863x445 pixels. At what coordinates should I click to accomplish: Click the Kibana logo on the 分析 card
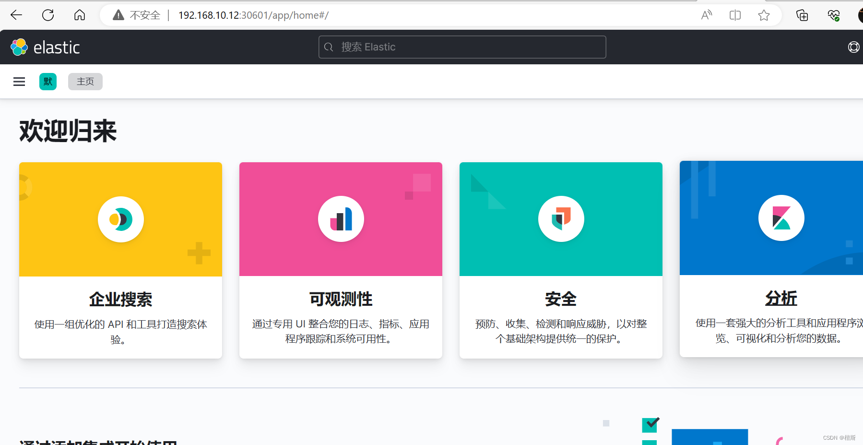780,217
